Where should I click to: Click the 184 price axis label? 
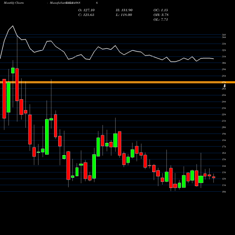tap(224, 140)
